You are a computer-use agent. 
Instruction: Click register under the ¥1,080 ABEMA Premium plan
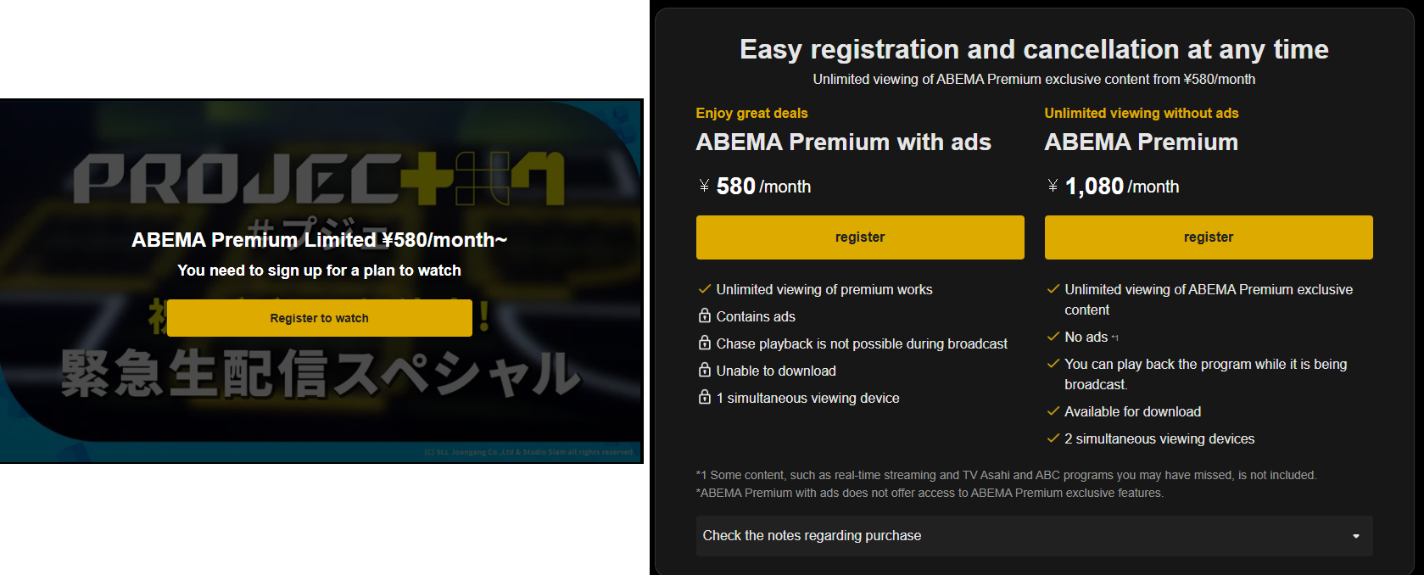pyautogui.click(x=1208, y=237)
